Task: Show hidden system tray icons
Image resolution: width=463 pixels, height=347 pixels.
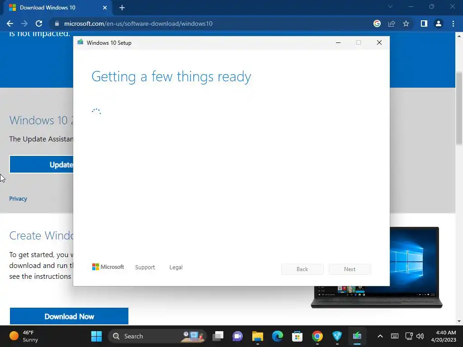Action: [x=380, y=336]
